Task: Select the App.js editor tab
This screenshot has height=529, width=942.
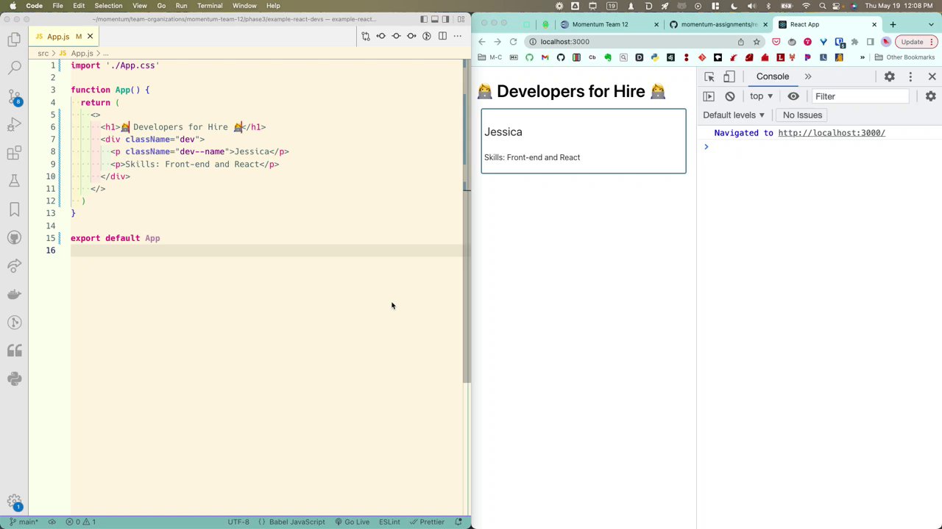Action: click(63, 36)
